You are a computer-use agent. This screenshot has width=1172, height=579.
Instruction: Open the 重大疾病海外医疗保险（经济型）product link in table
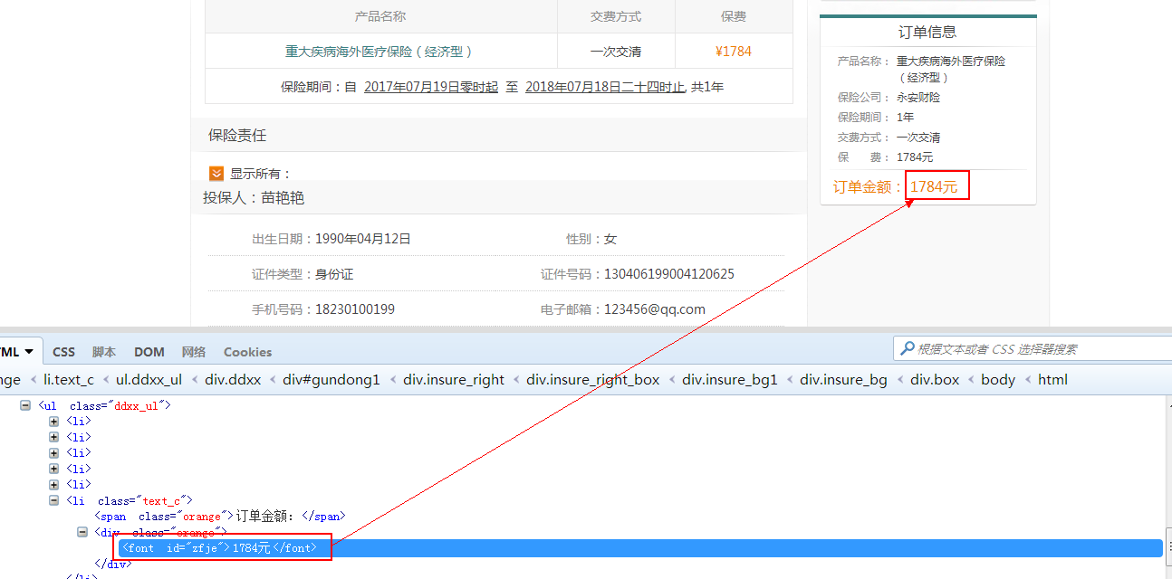(379, 52)
